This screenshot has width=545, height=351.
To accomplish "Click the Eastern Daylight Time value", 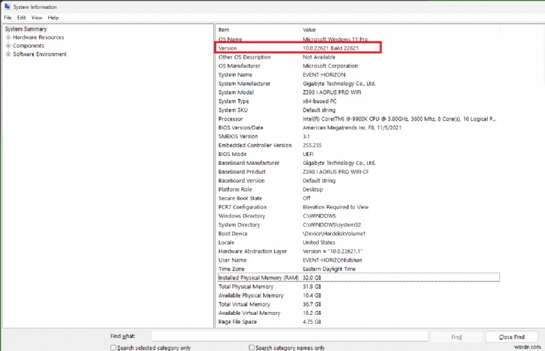I will [329, 269].
